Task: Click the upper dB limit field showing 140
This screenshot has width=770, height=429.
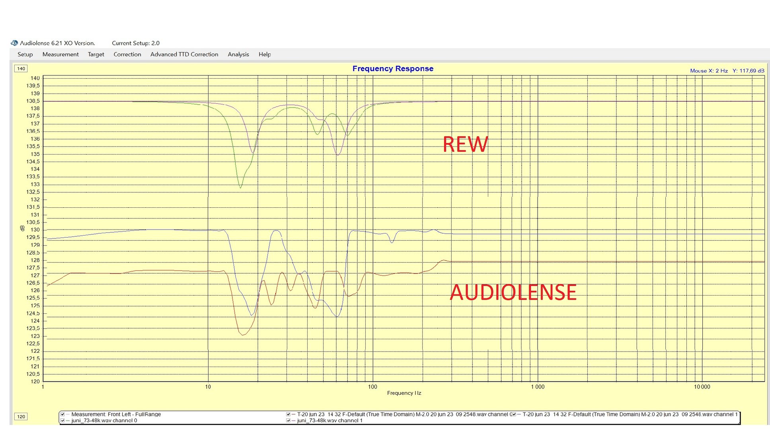Action: [x=21, y=69]
